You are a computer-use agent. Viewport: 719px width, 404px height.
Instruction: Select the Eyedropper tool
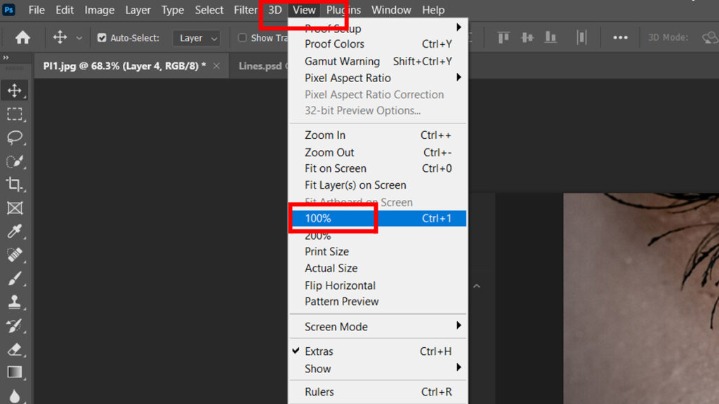click(15, 231)
